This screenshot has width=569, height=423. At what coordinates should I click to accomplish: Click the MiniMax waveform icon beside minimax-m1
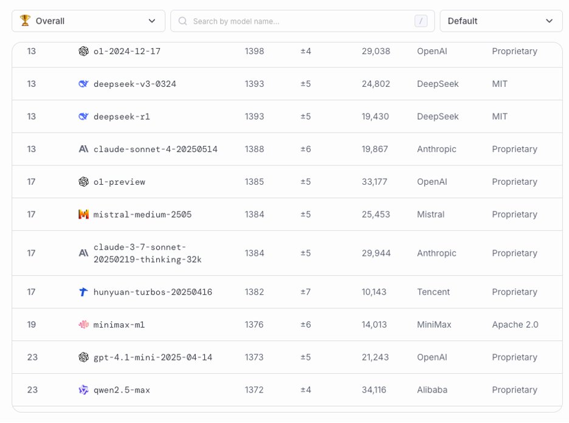click(x=83, y=325)
